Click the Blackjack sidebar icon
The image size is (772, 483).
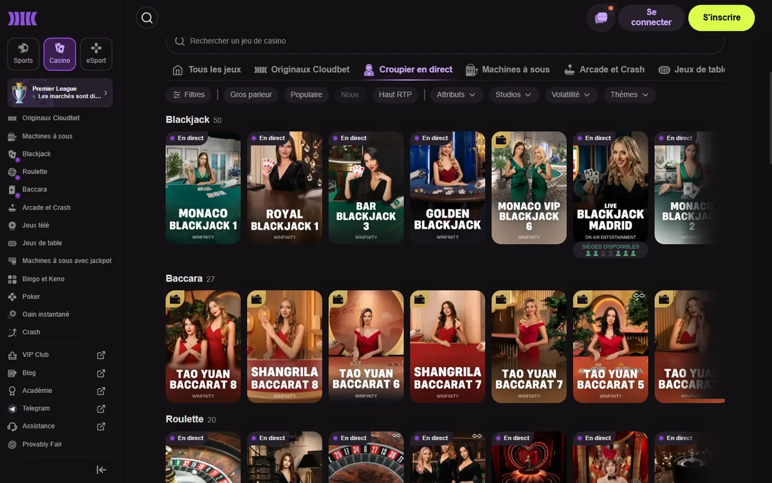(12, 155)
